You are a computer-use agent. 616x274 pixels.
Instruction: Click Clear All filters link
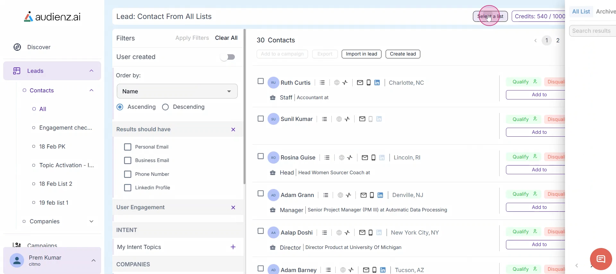click(x=226, y=38)
